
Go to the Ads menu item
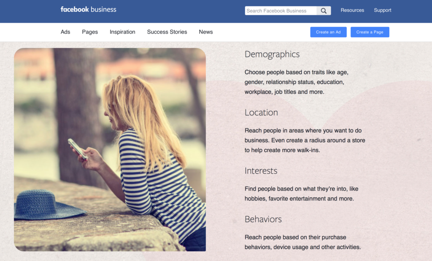point(65,32)
